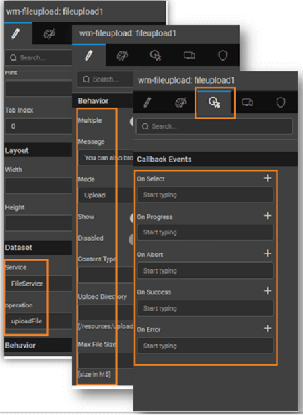Toggle the Multiple switch
The width and height of the screenshot is (303, 415).
[131, 121]
